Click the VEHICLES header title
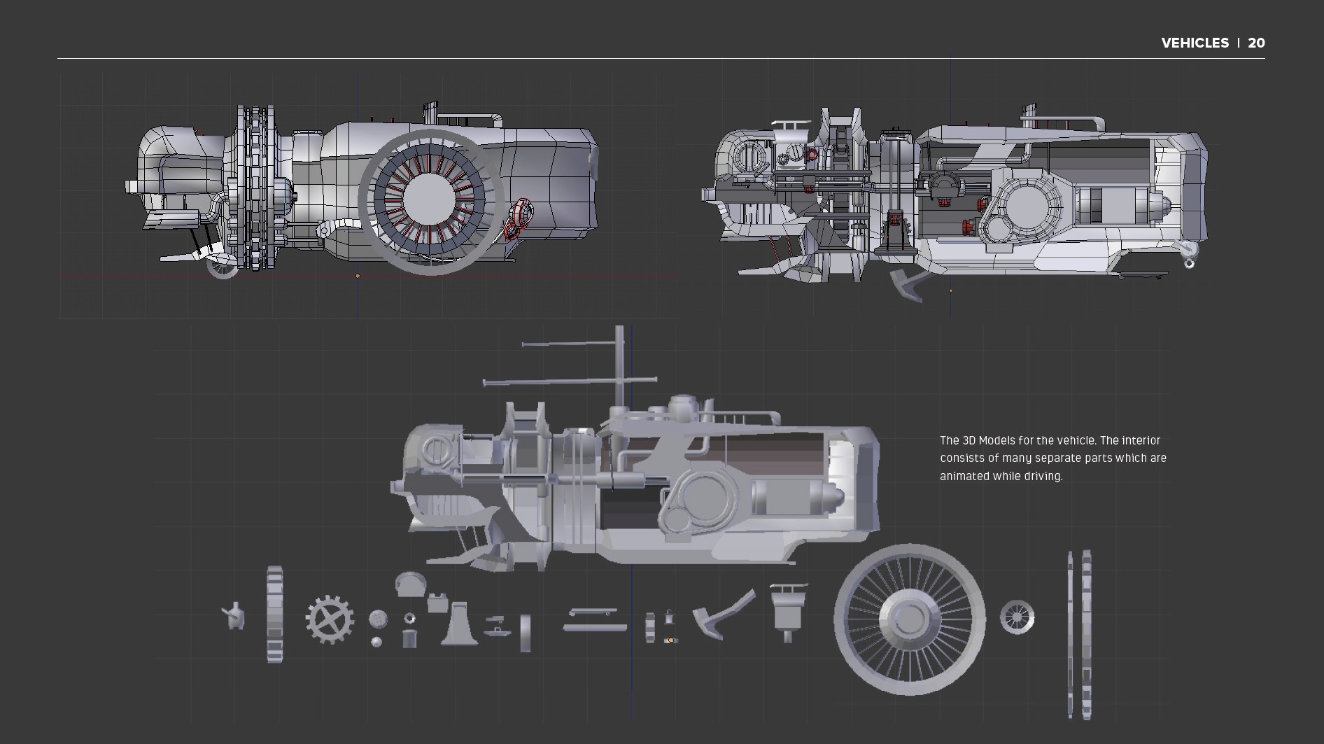Screen dimensions: 1324x744 point(1195,43)
